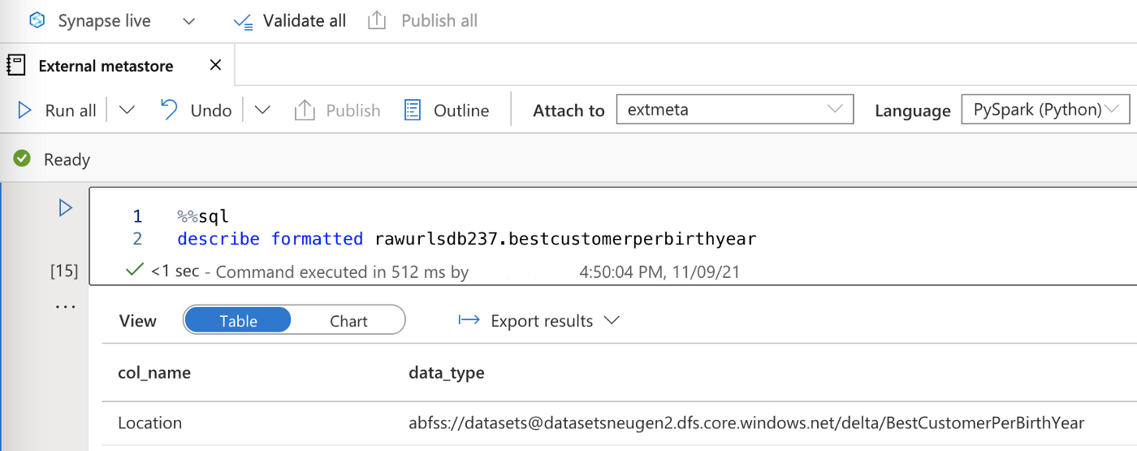
Task: Expand the Undo options chevron
Action: click(262, 111)
